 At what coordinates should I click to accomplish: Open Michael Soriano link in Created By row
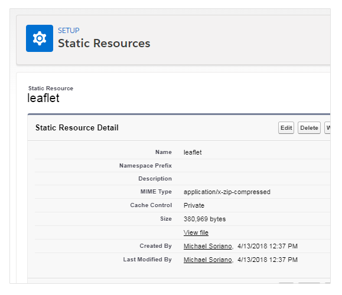(x=207, y=246)
